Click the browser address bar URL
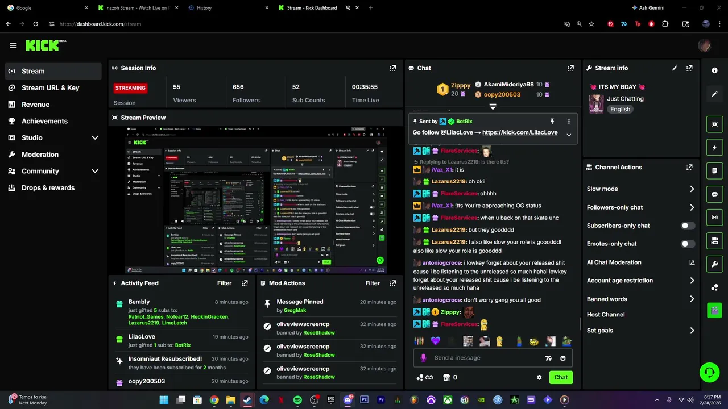728x409 pixels. (100, 24)
